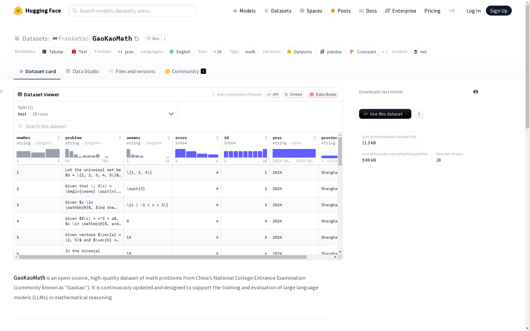The height and width of the screenshot is (331, 530).
Task: Click the like count number
Action: [x=165, y=38]
